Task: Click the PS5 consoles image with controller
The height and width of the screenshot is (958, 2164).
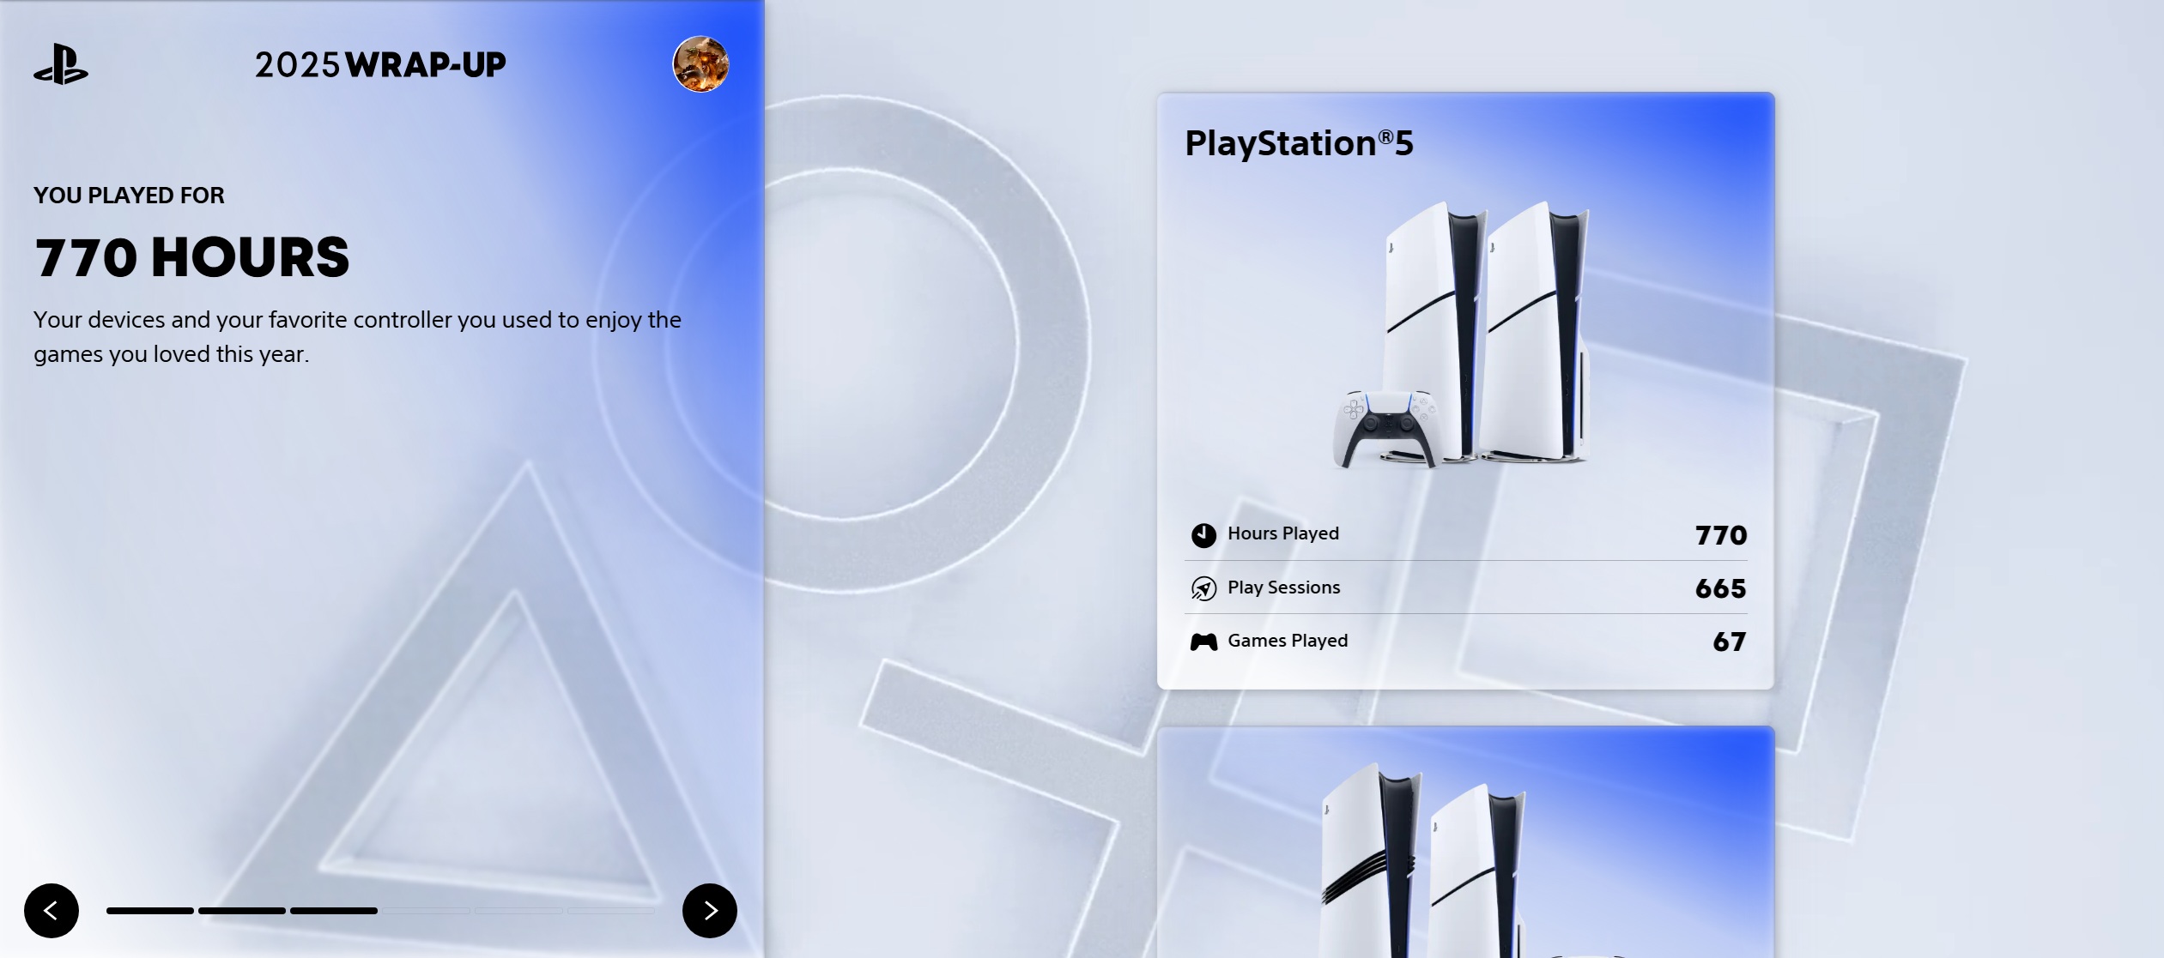Action: (x=1461, y=335)
